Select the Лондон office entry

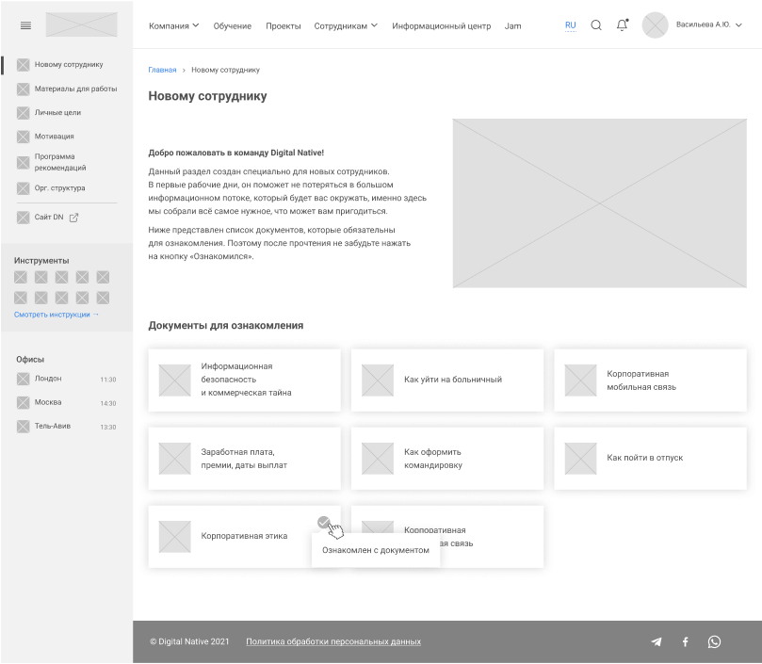(x=67, y=379)
